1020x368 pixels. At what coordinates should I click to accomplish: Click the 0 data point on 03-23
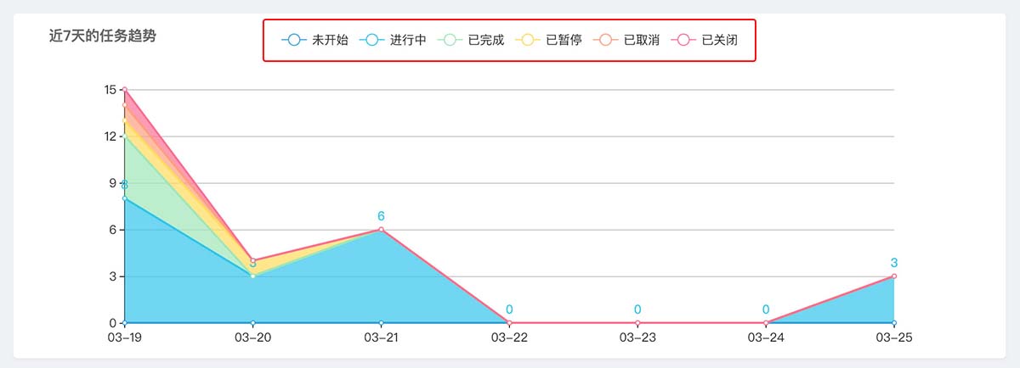pyautogui.click(x=637, y=322)
